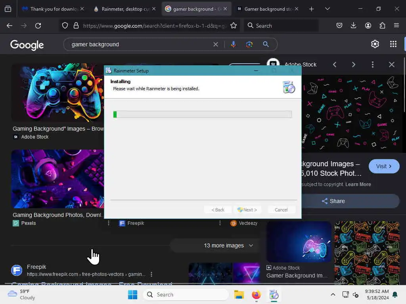Click Cancel in Rainmeter Setup
406x304 pixels.
click(281, 210)
